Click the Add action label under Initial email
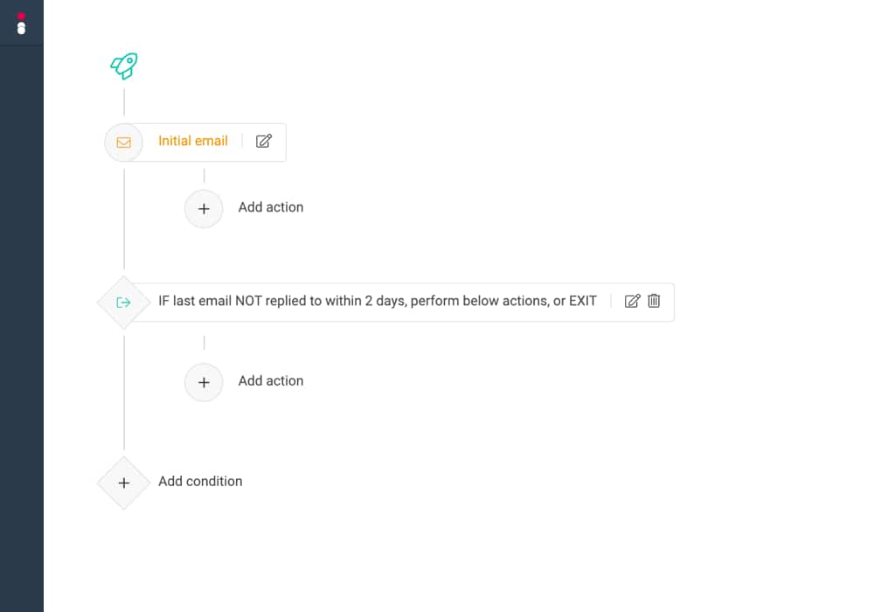 tap(271, 207)
